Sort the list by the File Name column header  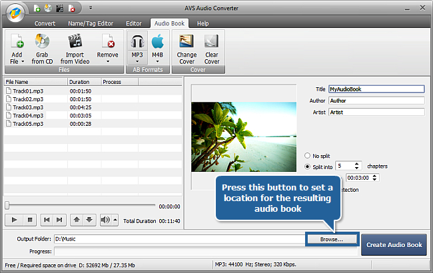pyautogui.click(x=35, y=82)
